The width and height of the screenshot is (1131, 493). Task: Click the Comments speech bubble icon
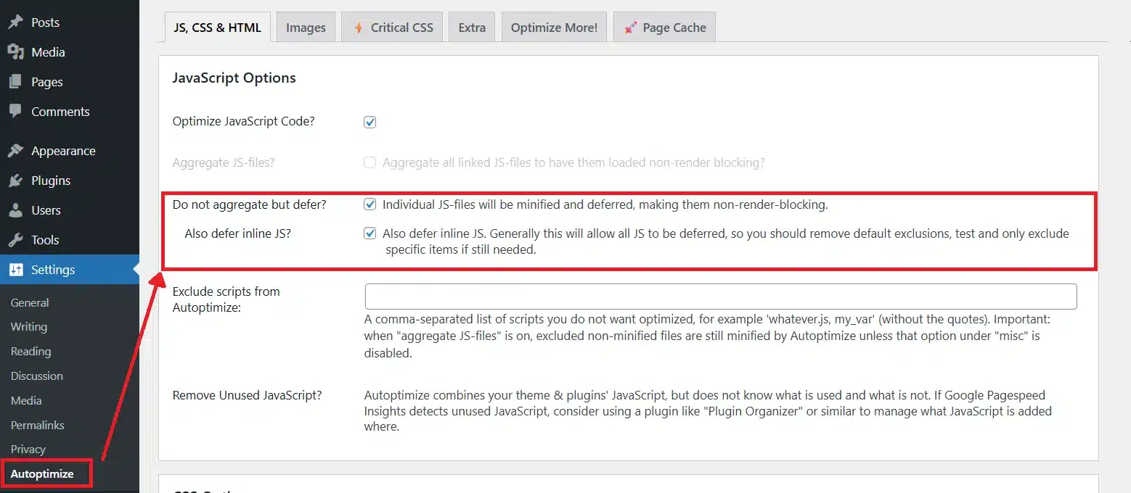pos(15,112)
